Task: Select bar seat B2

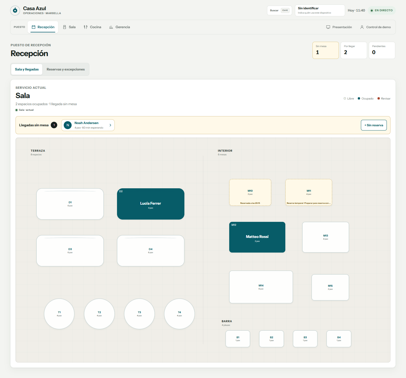Action: (272, 339)
